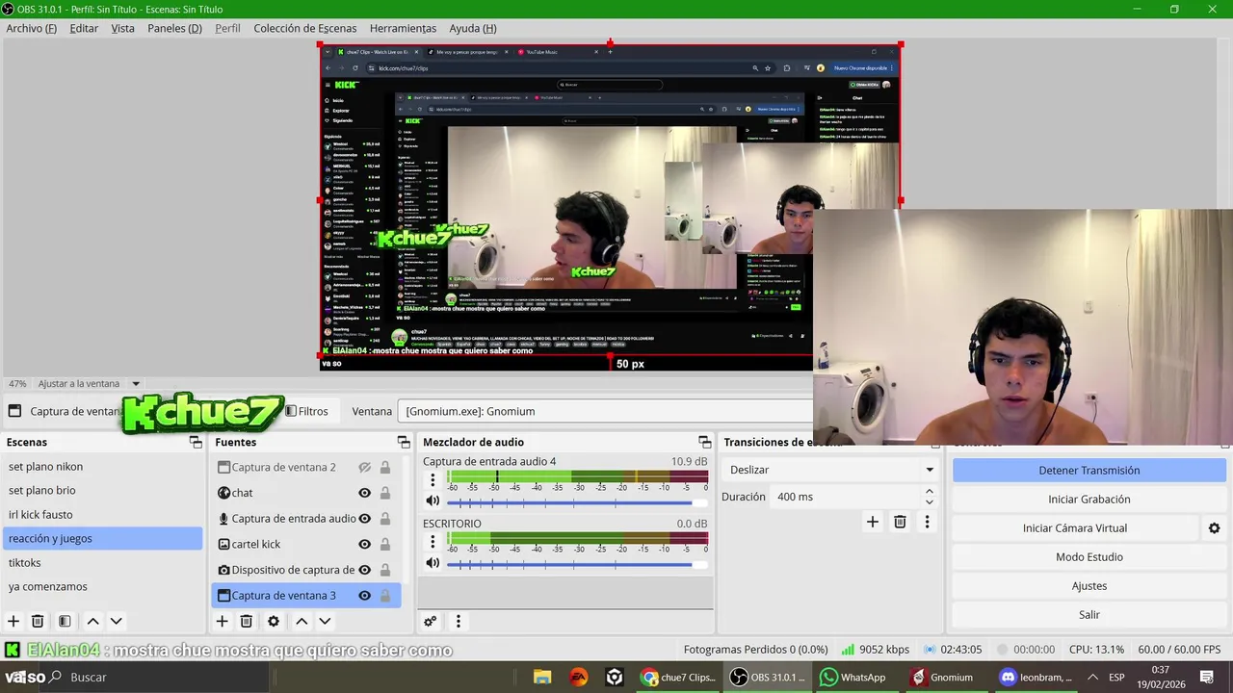
Task: Add a transition with plus icon
Action: pyautogui.click(x=872, y=522)
